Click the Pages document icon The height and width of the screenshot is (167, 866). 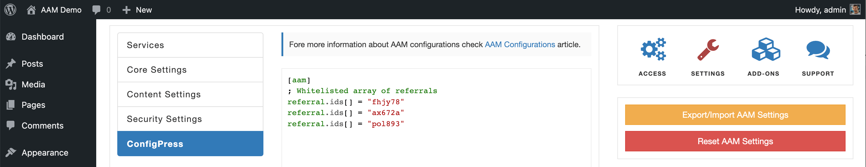pos(11,105)
